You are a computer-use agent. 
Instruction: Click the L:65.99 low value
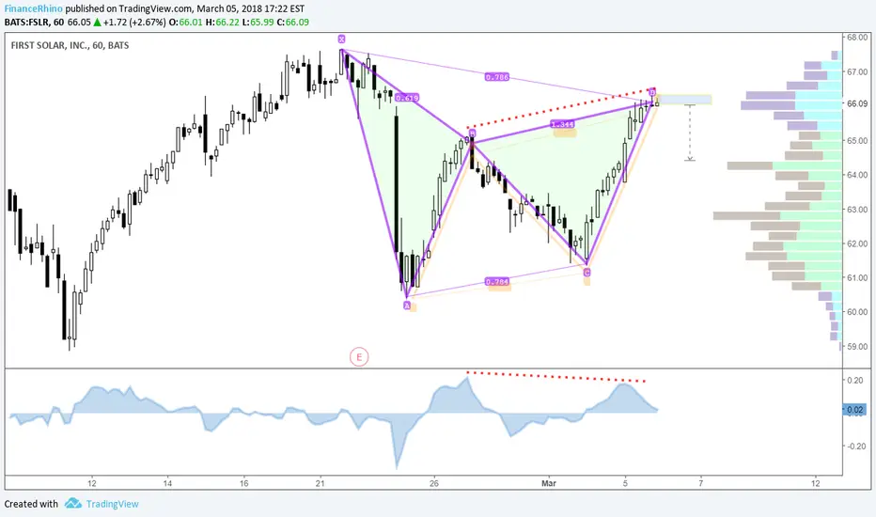[258, 23]
